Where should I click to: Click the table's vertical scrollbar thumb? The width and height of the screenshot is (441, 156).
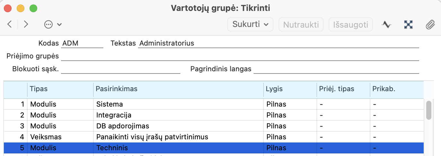coord(428,110)
